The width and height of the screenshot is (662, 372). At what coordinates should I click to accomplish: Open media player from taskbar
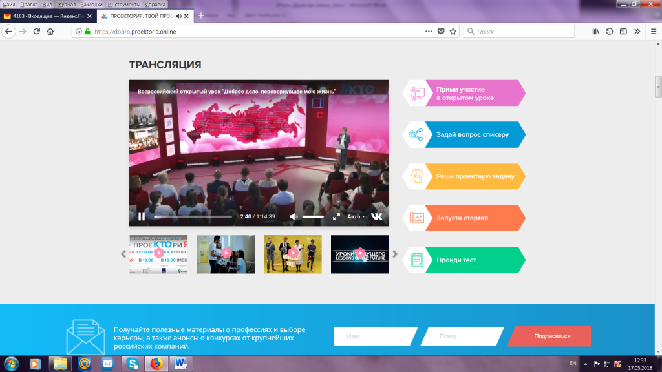[35, 364]
